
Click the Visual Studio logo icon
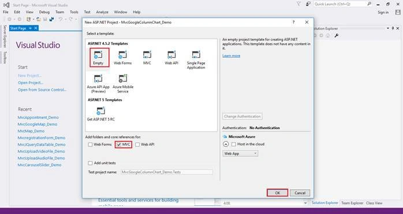coord(6,5)
